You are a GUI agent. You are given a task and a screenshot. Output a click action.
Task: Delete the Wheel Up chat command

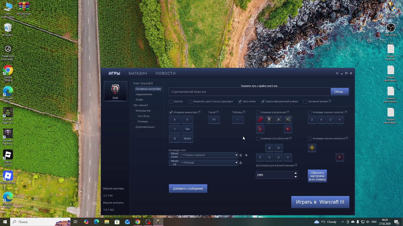pos(241,163)
